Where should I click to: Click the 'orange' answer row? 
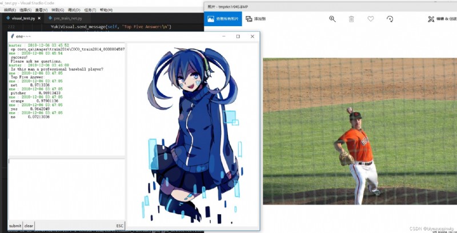(35, 101)
